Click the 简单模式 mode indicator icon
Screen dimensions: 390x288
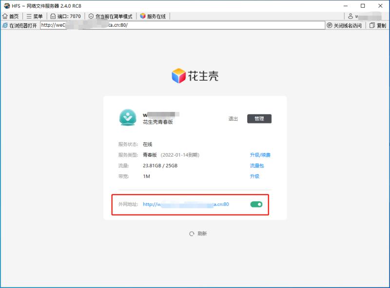[x=91, y=15]
